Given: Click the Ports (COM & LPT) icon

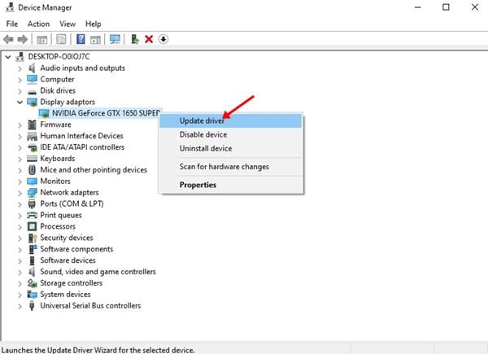Looking at the screenshot, I should click(32, 204).
